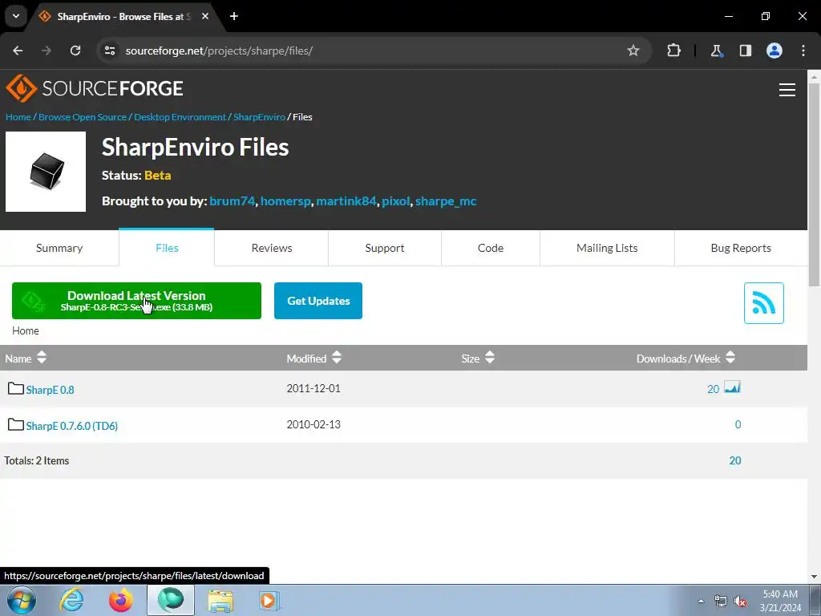Open the Reviews tab
The image size is (821, 616).
(272, 248)
